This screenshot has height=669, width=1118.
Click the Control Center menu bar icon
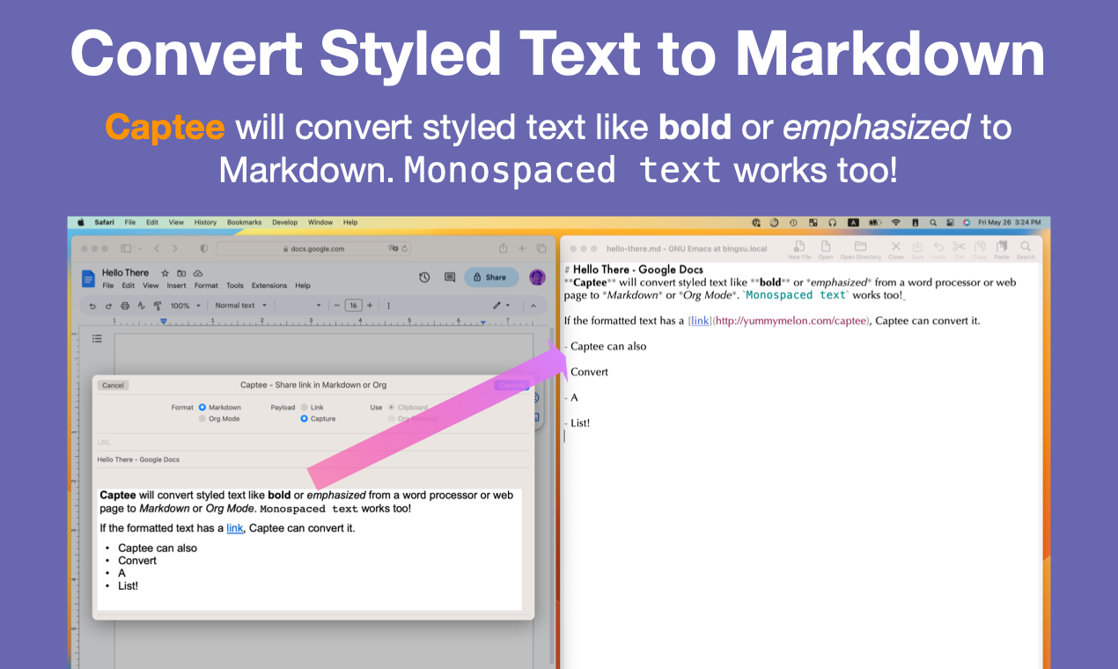coord(950,223)
